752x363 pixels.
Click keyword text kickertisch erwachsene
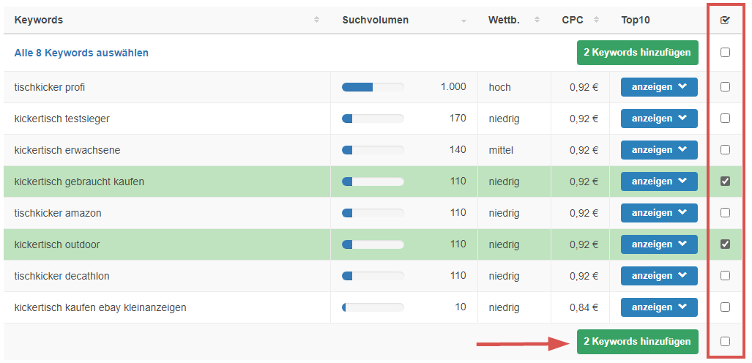(67, 150)
